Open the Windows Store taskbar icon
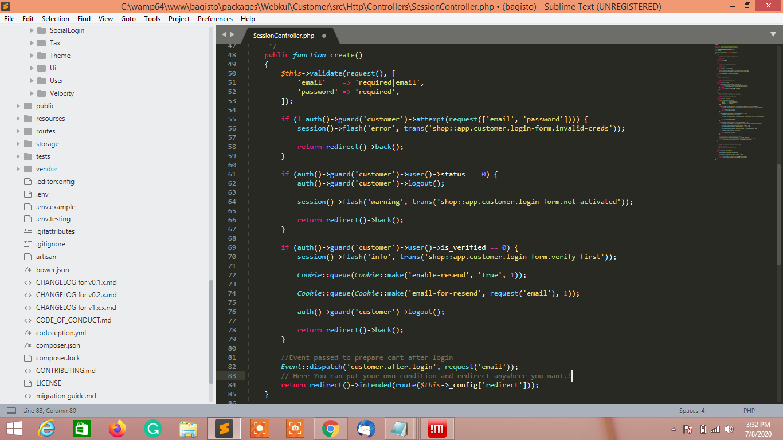 (82, 429)
